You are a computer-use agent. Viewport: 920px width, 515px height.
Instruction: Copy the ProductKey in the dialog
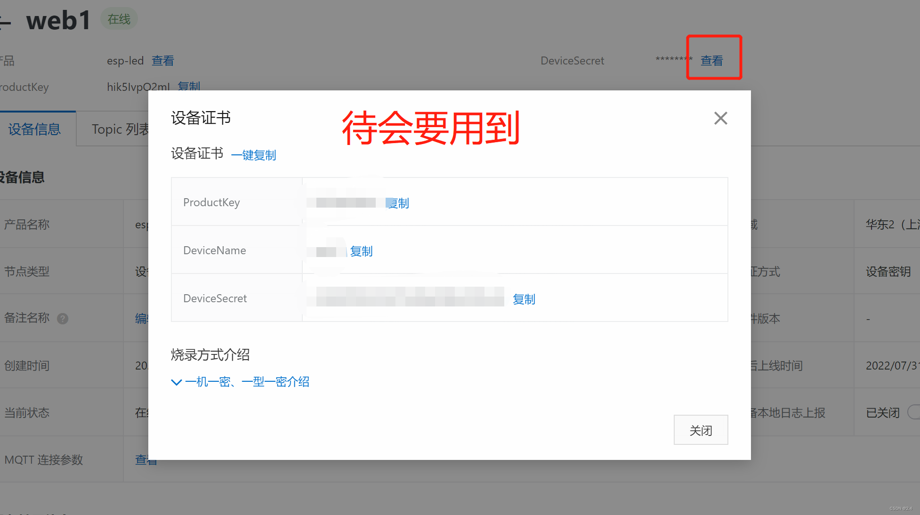[399, 203]
